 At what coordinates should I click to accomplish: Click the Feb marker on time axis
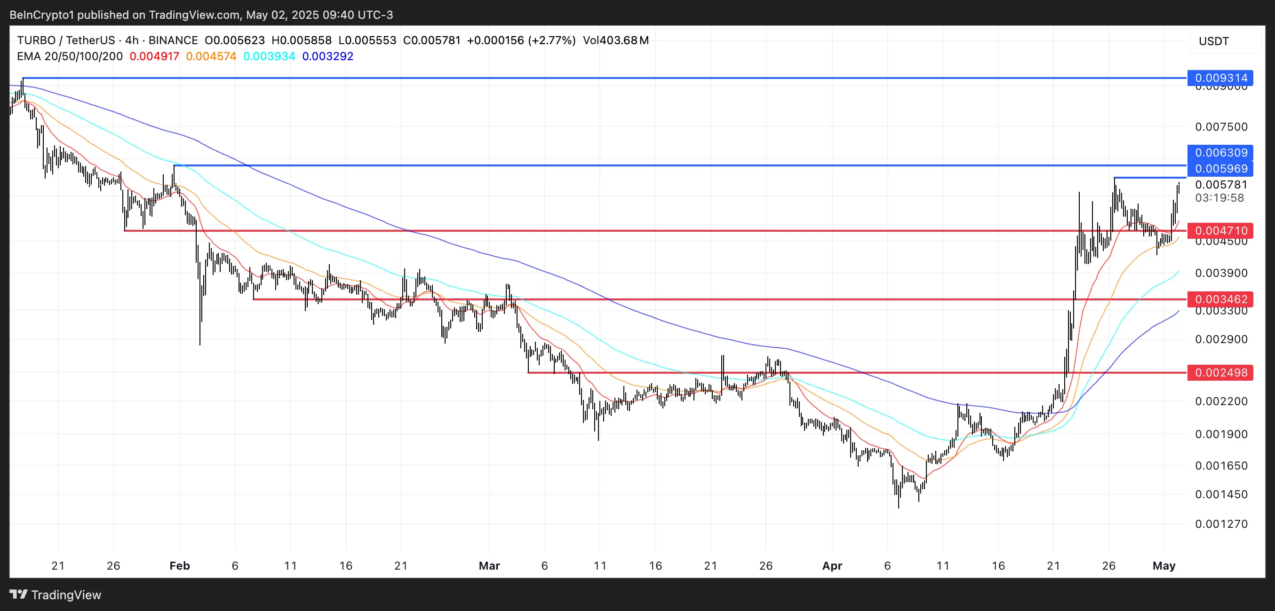click(x=179, y=565)
